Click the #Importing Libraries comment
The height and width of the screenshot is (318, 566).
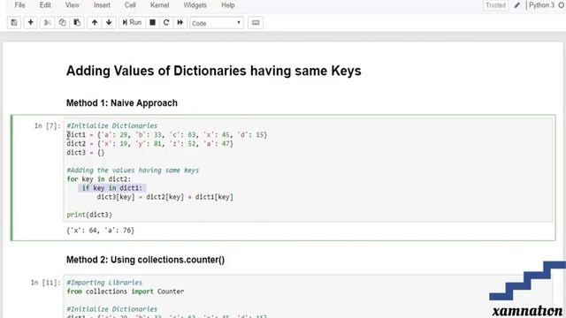(x=104, y=283)
